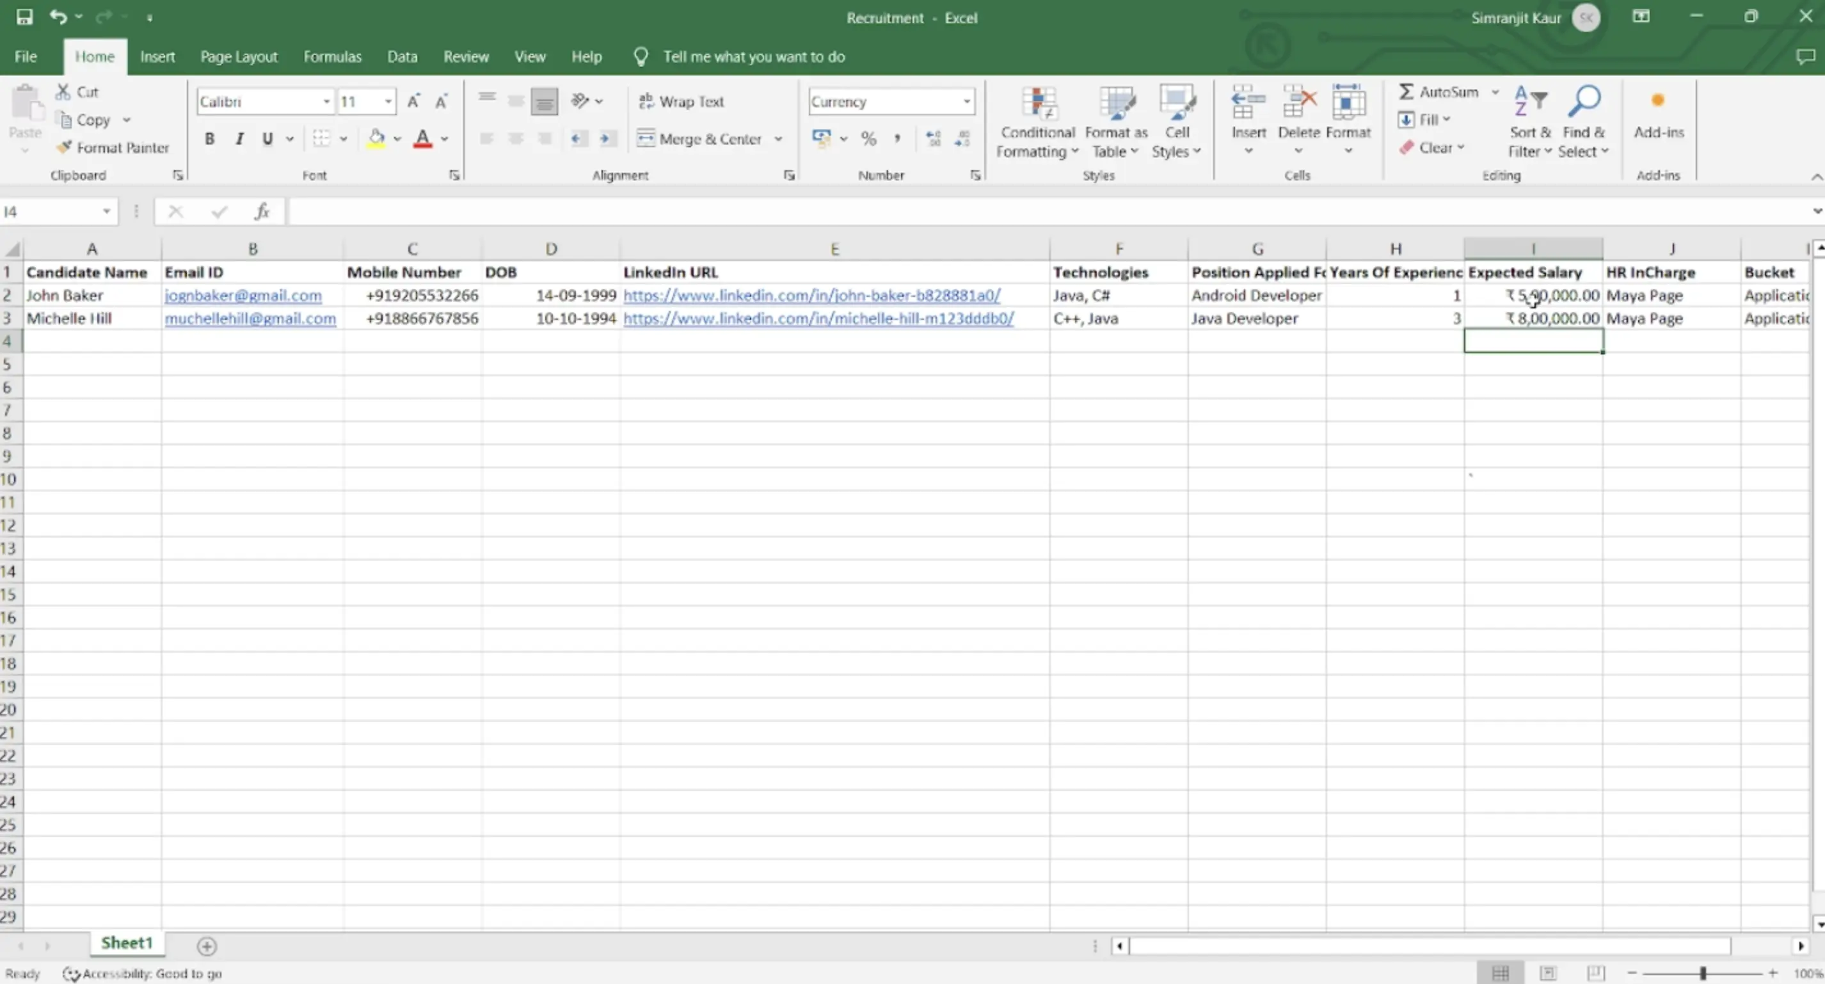
Task: Toggle Center horizontal alignment
Action: (516, 138)
